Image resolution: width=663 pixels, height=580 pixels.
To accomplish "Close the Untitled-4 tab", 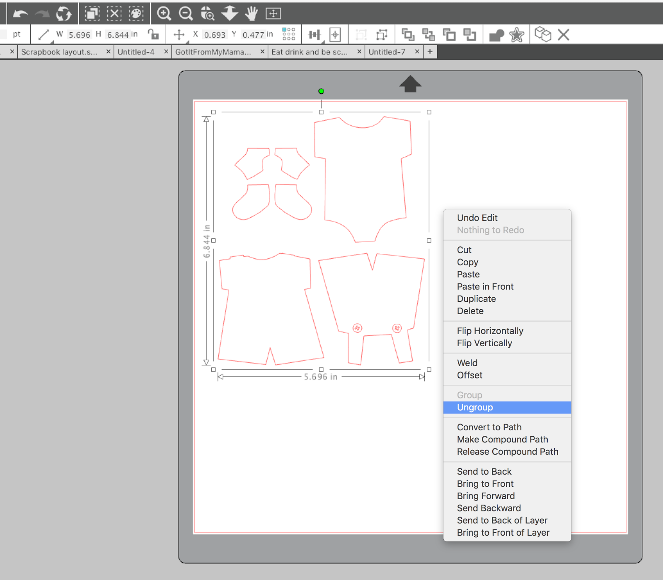I will (x=166, y=51).
